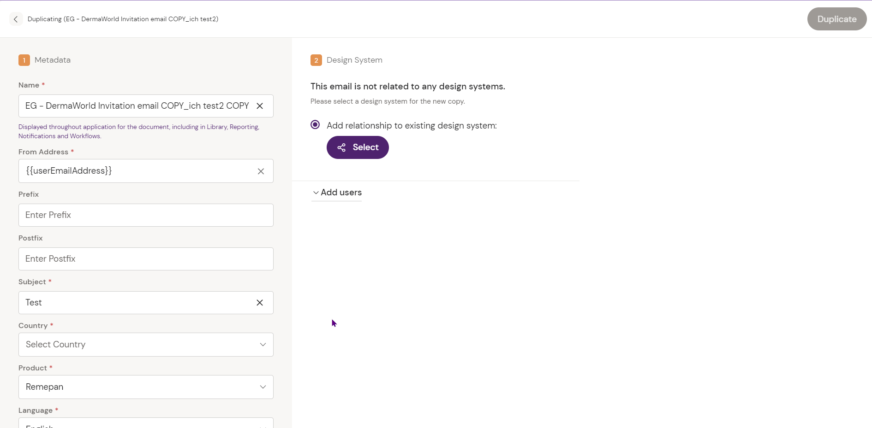Click the share icon in Select button
The height and width of the screenshot is (428, 872).
tap(341, 147)
